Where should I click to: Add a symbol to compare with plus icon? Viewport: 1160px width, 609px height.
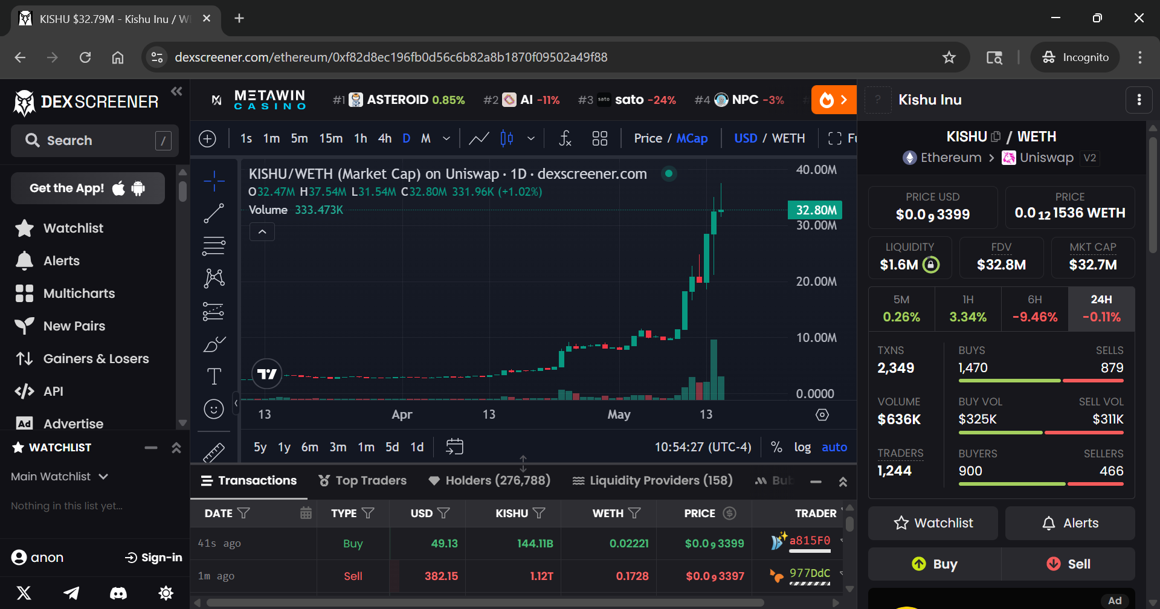(x=207, y=138)
